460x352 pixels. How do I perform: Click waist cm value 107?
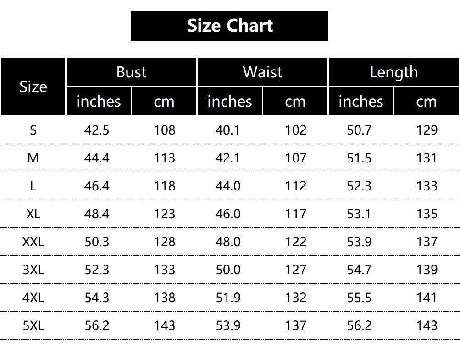coord(295,158)
